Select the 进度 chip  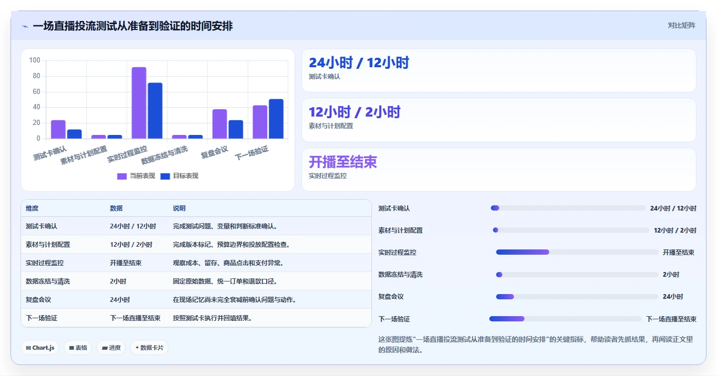(x=111, y=348)
